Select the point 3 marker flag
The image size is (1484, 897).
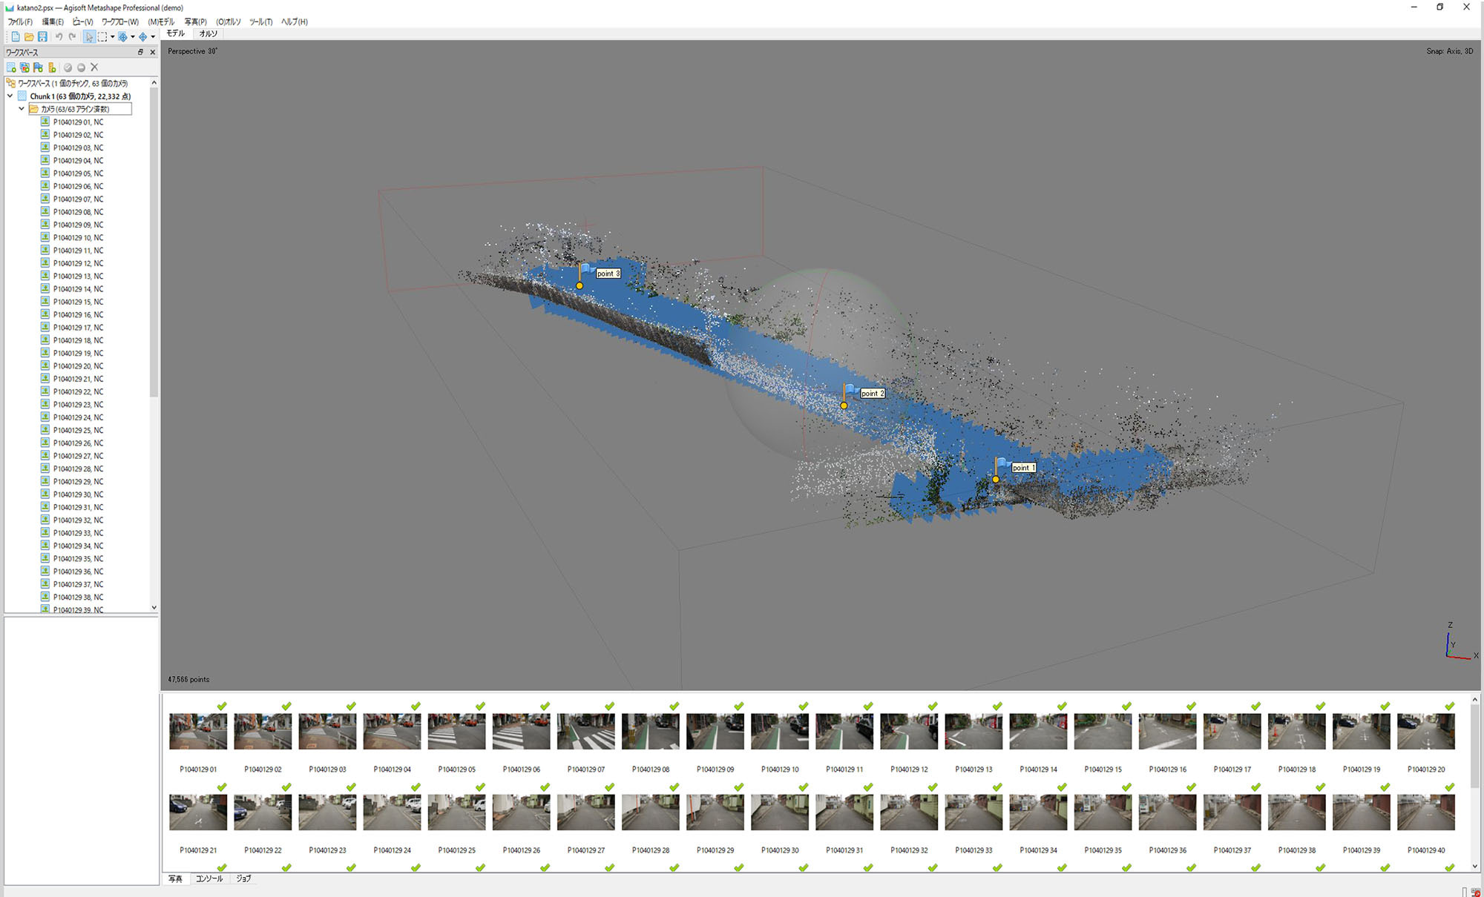(x=585, y=269)
